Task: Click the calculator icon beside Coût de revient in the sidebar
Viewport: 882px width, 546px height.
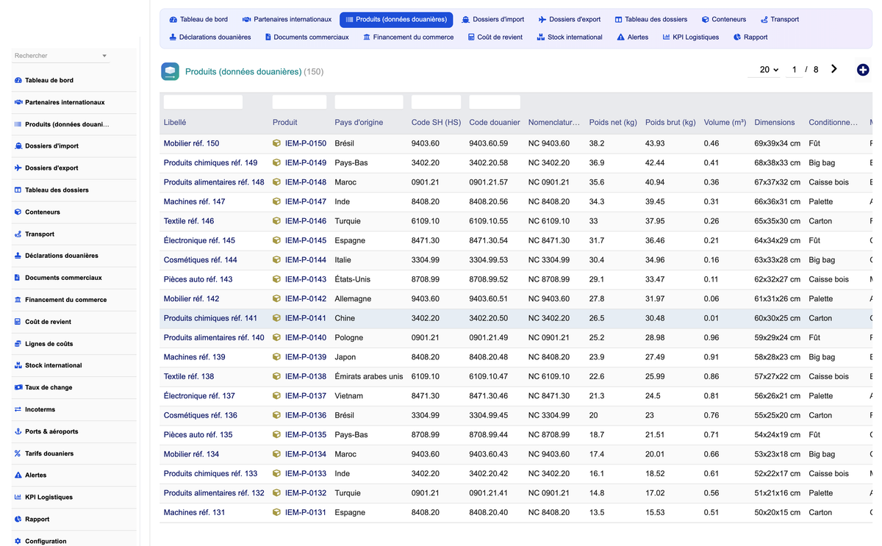Action: coord(18,322)
